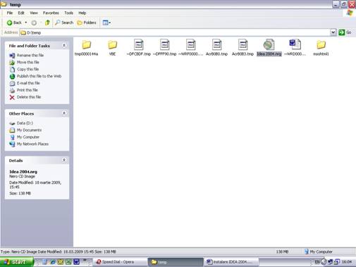Select the tmp0000144a folder icon

click(86, 44)
